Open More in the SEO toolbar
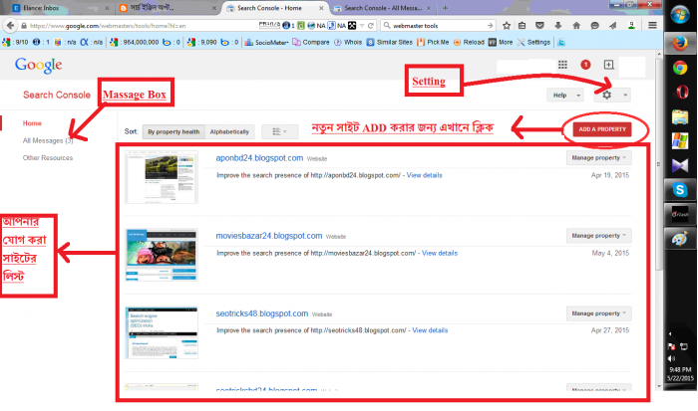This screenshot has width=698, height=411. click(501, 42)
